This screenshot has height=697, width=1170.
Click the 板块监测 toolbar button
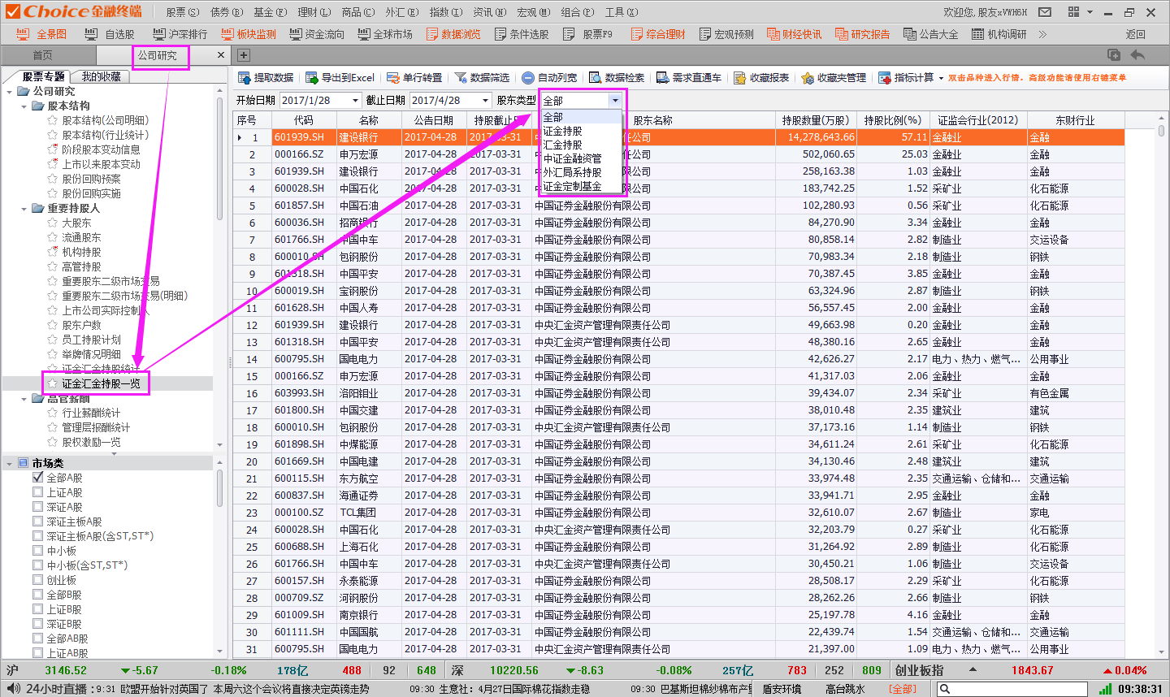coord(249,34)
